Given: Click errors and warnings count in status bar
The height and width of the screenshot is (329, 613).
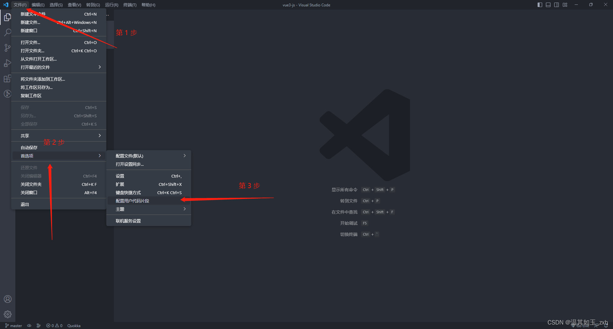Looking at the screenshot, I should (x=54, y=325).
